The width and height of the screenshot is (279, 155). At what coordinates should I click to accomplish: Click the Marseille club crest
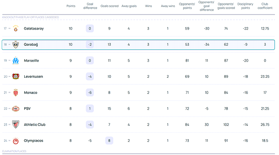click(16, 61)
